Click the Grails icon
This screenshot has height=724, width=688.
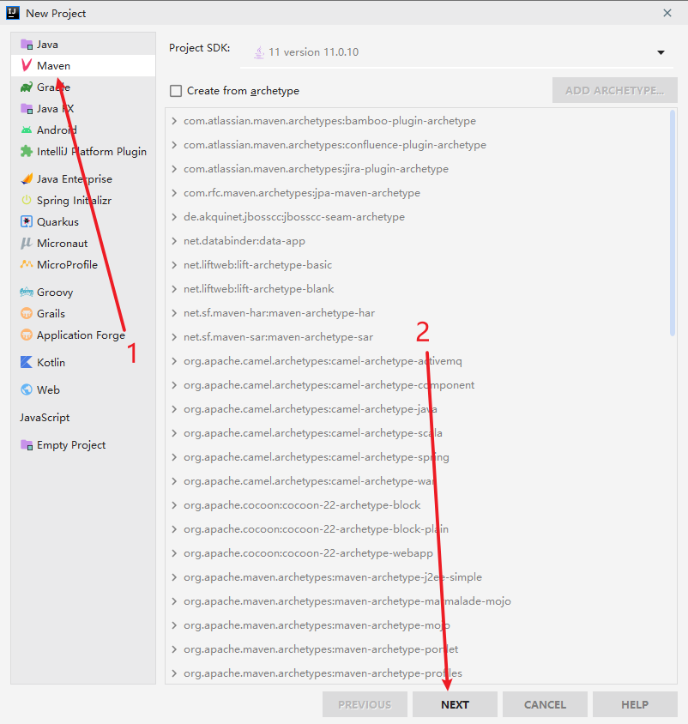click(27, 313)
